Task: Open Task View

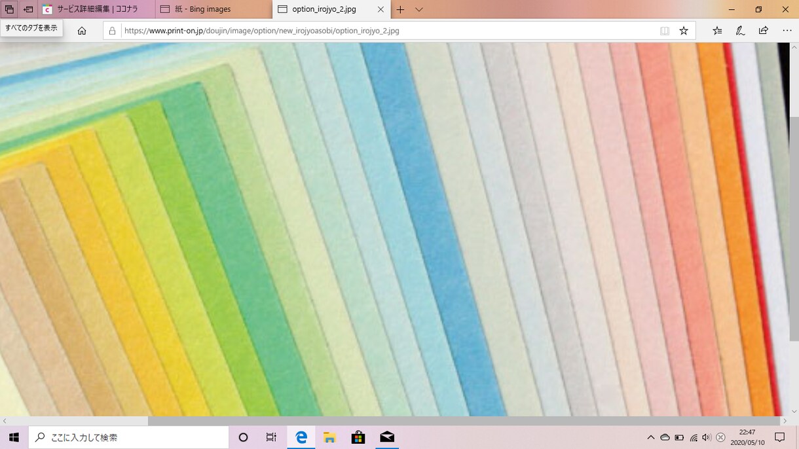Action: pyautogui.click(x=271, y=437)
